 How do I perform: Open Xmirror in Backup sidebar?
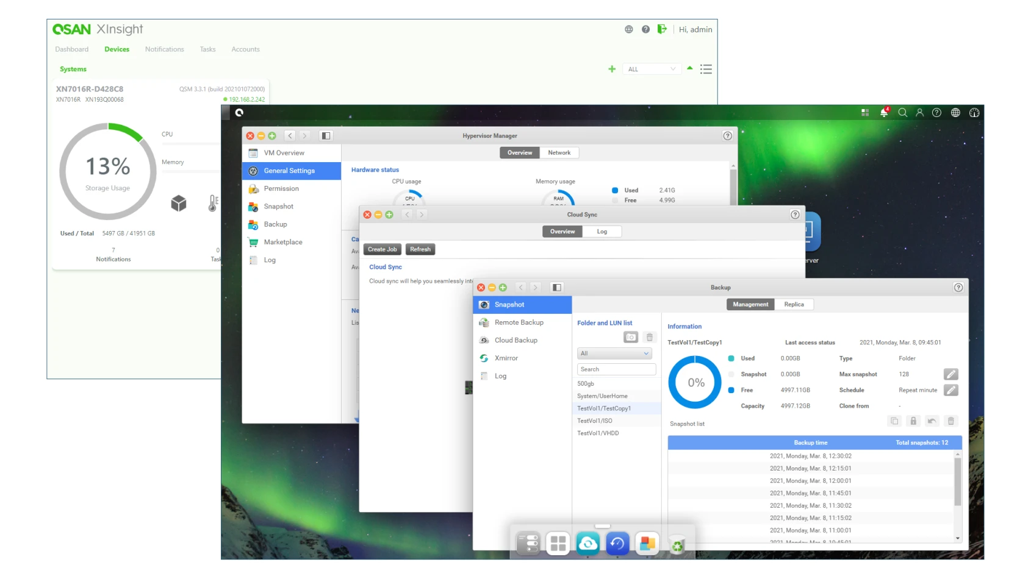tap(522, 358)
